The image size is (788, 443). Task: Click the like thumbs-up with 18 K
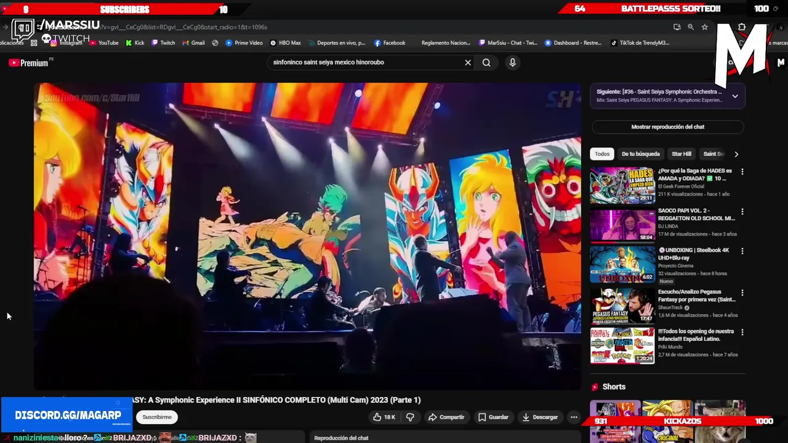(x=384, y=417)
